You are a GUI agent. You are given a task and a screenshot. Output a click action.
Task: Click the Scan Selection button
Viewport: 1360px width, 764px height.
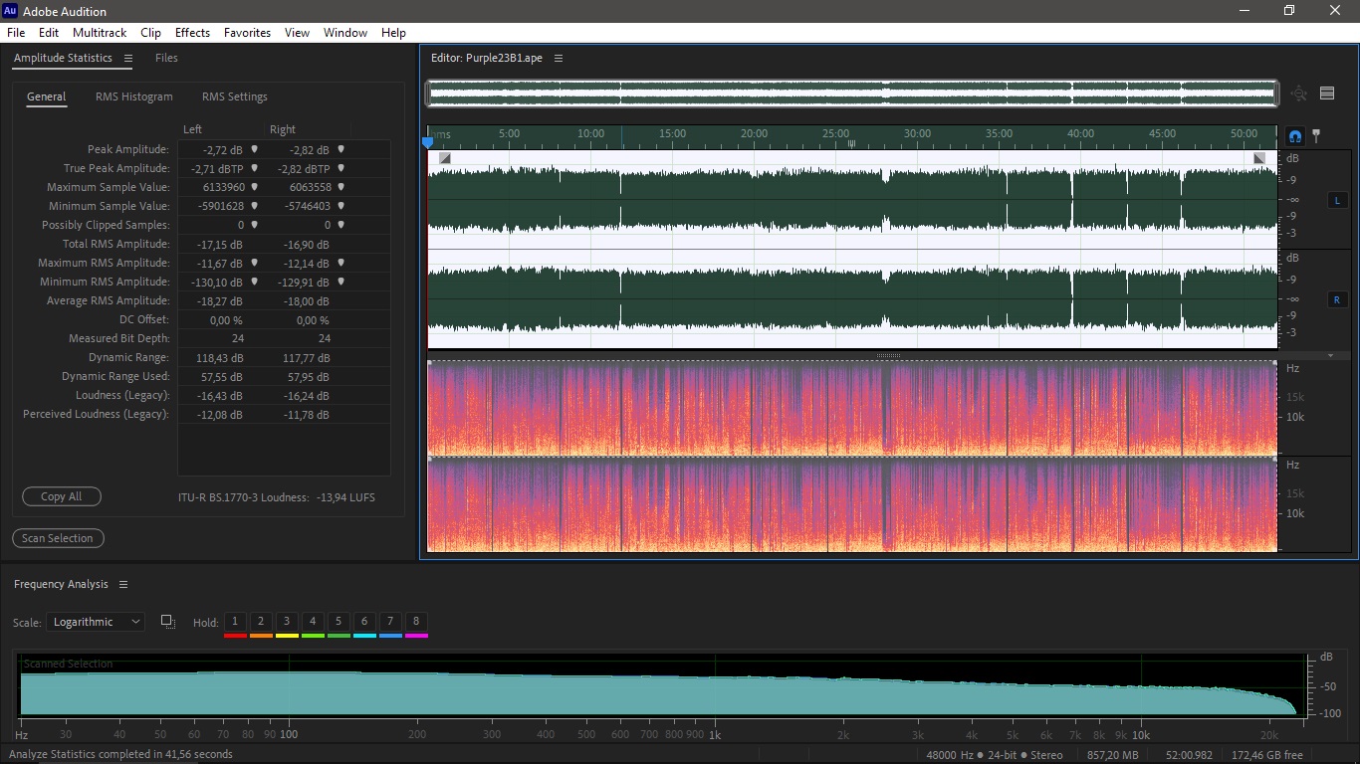click(x=58, y=538)
